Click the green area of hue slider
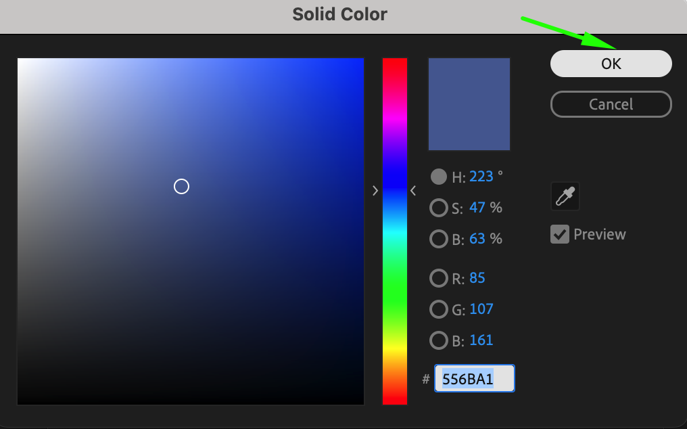This screenshot has height=429, width=687. [x=395, y=298]
